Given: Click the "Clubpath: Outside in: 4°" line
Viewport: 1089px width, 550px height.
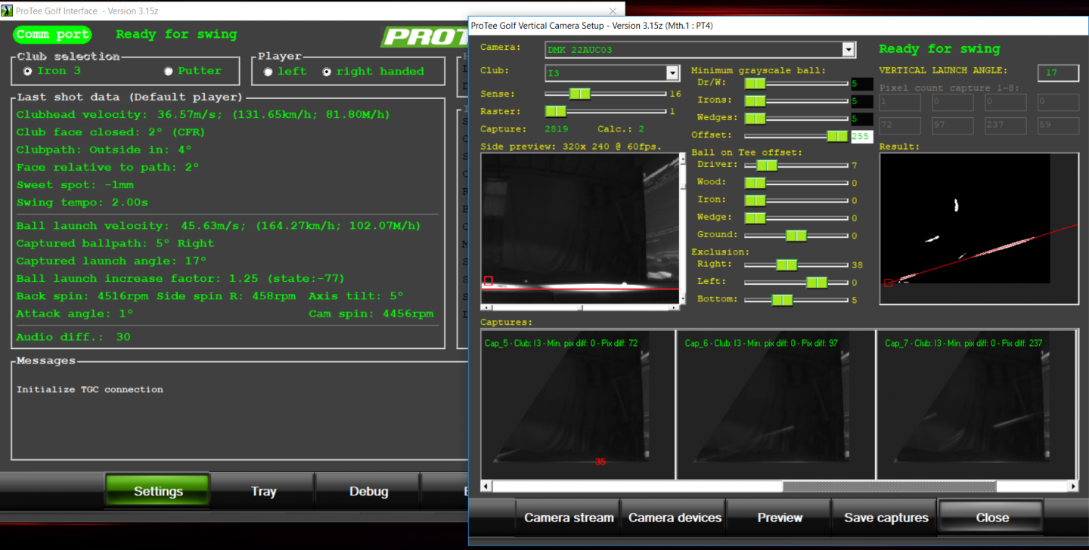Looking at the screenshot, I should (x=104, y=150).
